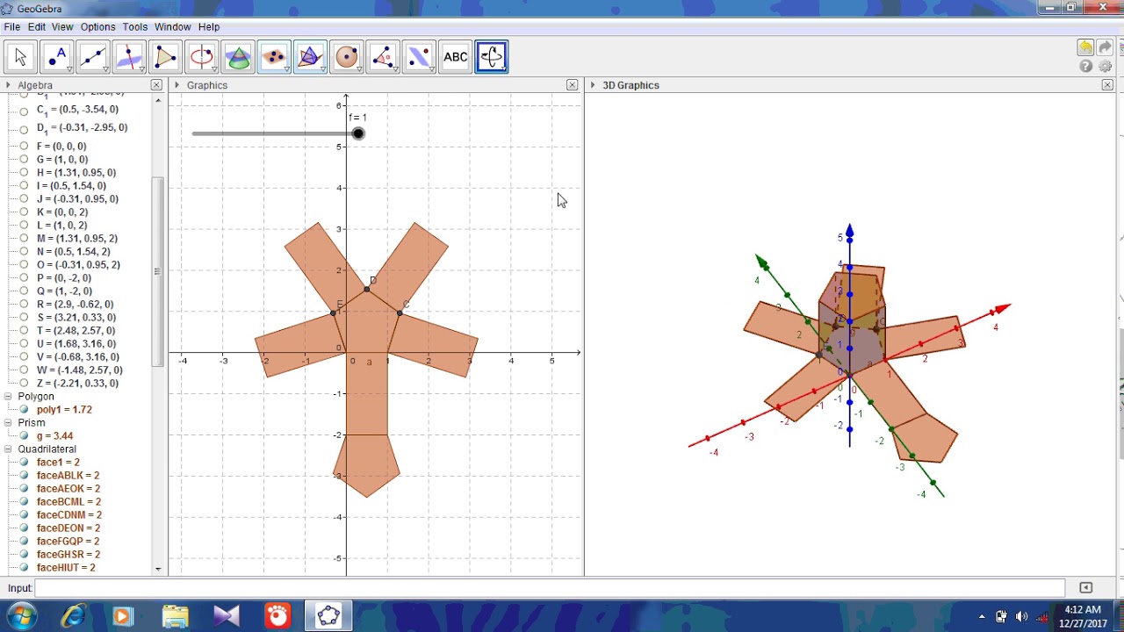Toggle visibility of point C₁
This screenshot has height=632, width=1124.
(24, 111)
